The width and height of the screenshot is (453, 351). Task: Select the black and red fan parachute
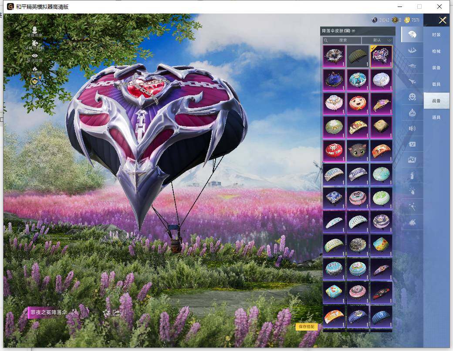coord(381,293)
